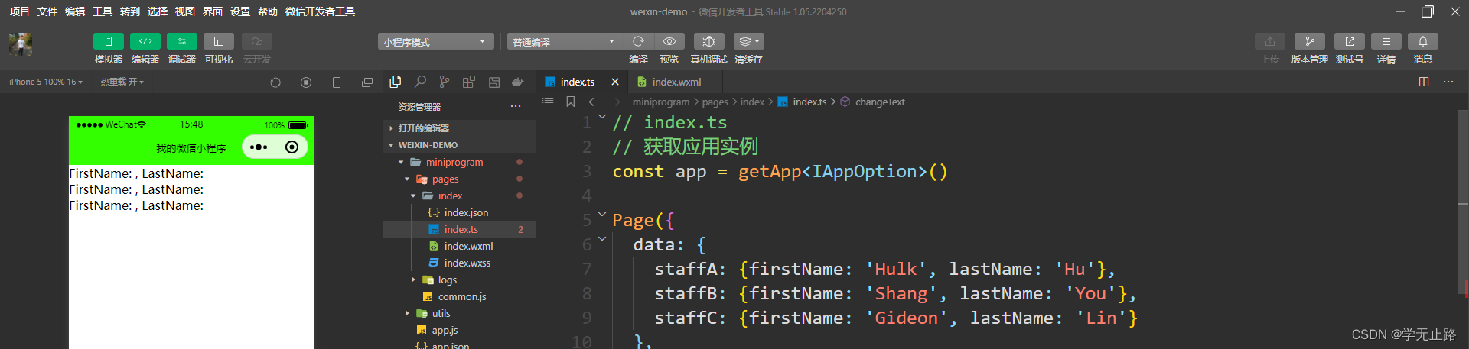Open index.wxml in the file tree
The width and height of the screenshot is (1469, 349).
pos(459,246)
